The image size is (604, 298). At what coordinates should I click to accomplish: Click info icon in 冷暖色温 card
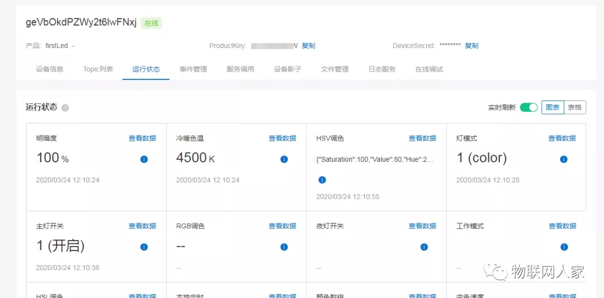(x=284, y=159)
